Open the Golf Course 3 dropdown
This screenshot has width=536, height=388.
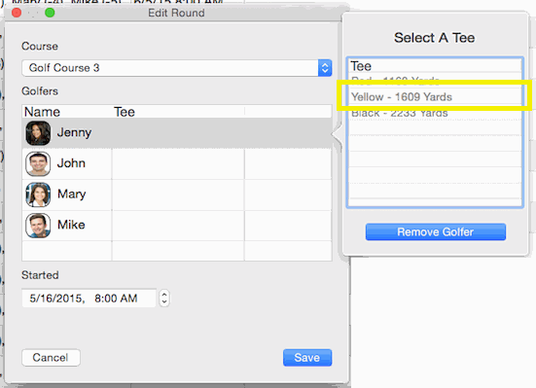(176, 68)
